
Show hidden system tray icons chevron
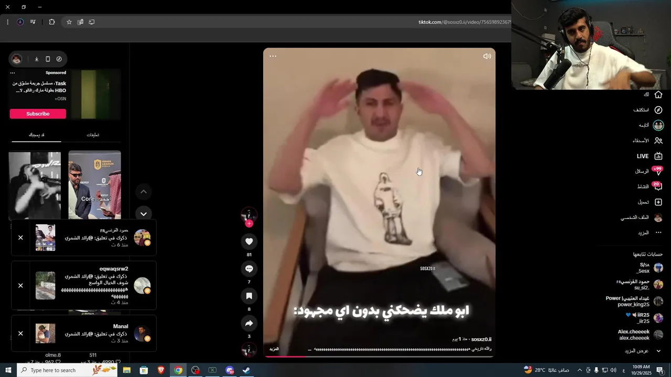coord(579,370)
